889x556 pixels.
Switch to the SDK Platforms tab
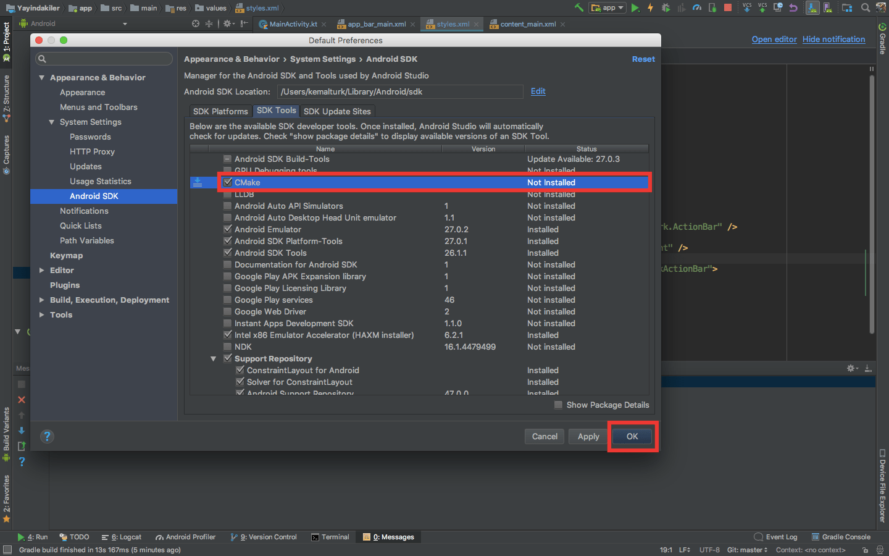coord(220,111)
